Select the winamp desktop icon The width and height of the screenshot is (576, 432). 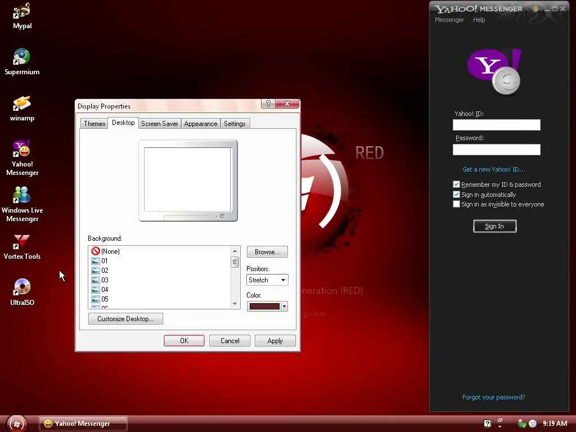pos(22,109)
